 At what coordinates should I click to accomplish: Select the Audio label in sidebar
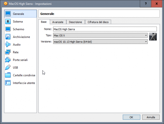coord(17,45)
